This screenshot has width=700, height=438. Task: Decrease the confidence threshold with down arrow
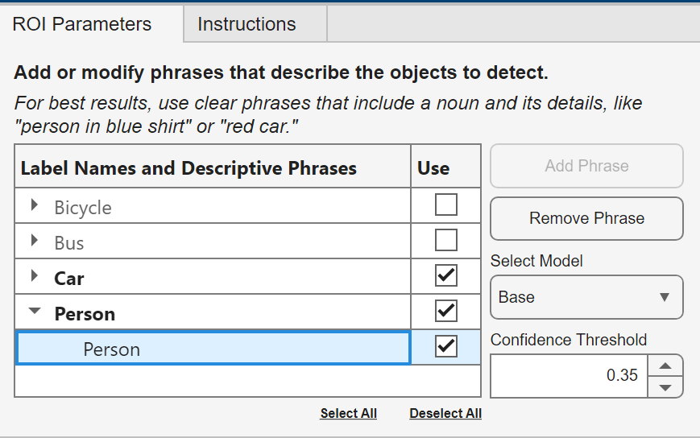pyautogui.click(x=665, y=386)
